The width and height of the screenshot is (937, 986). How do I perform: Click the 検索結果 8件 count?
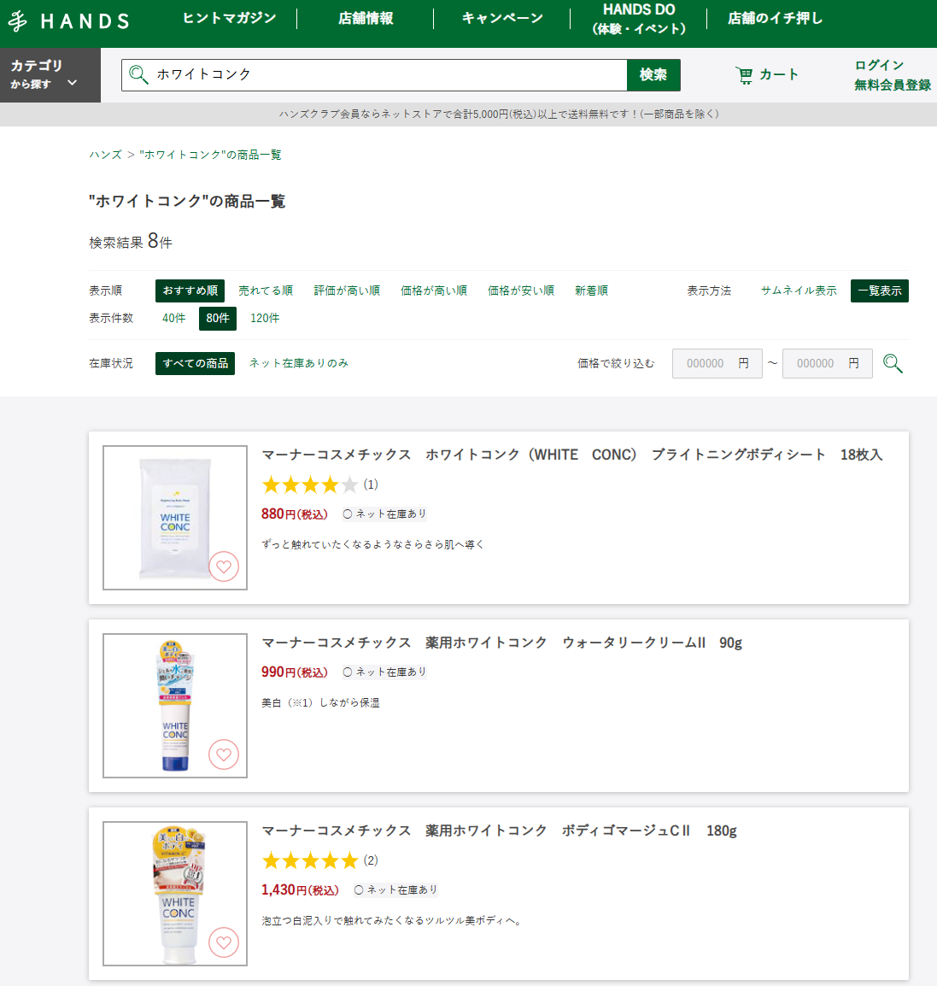pos(130,242)
